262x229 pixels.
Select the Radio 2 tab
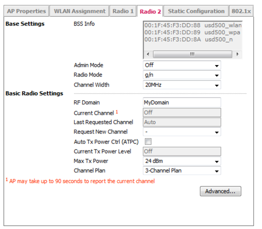click(x=150, y=11)
